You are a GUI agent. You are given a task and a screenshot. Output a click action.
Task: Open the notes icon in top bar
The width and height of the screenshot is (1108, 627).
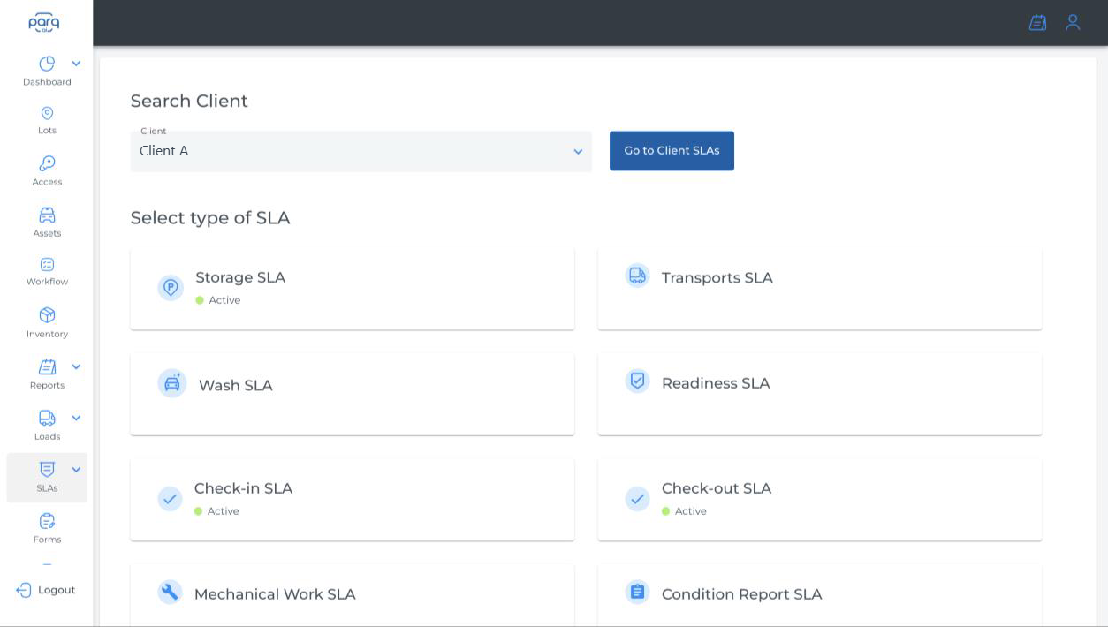[1037, 23]
